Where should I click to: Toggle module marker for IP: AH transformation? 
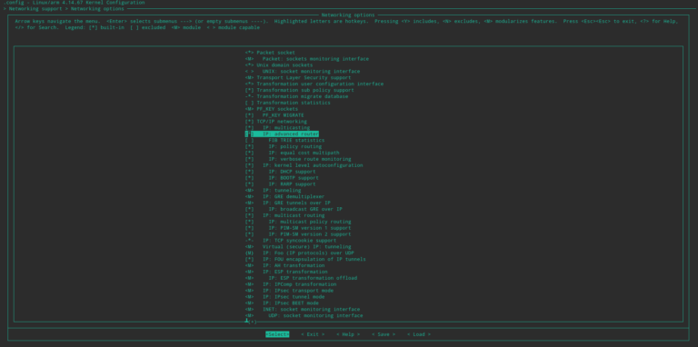coord(249,265)
